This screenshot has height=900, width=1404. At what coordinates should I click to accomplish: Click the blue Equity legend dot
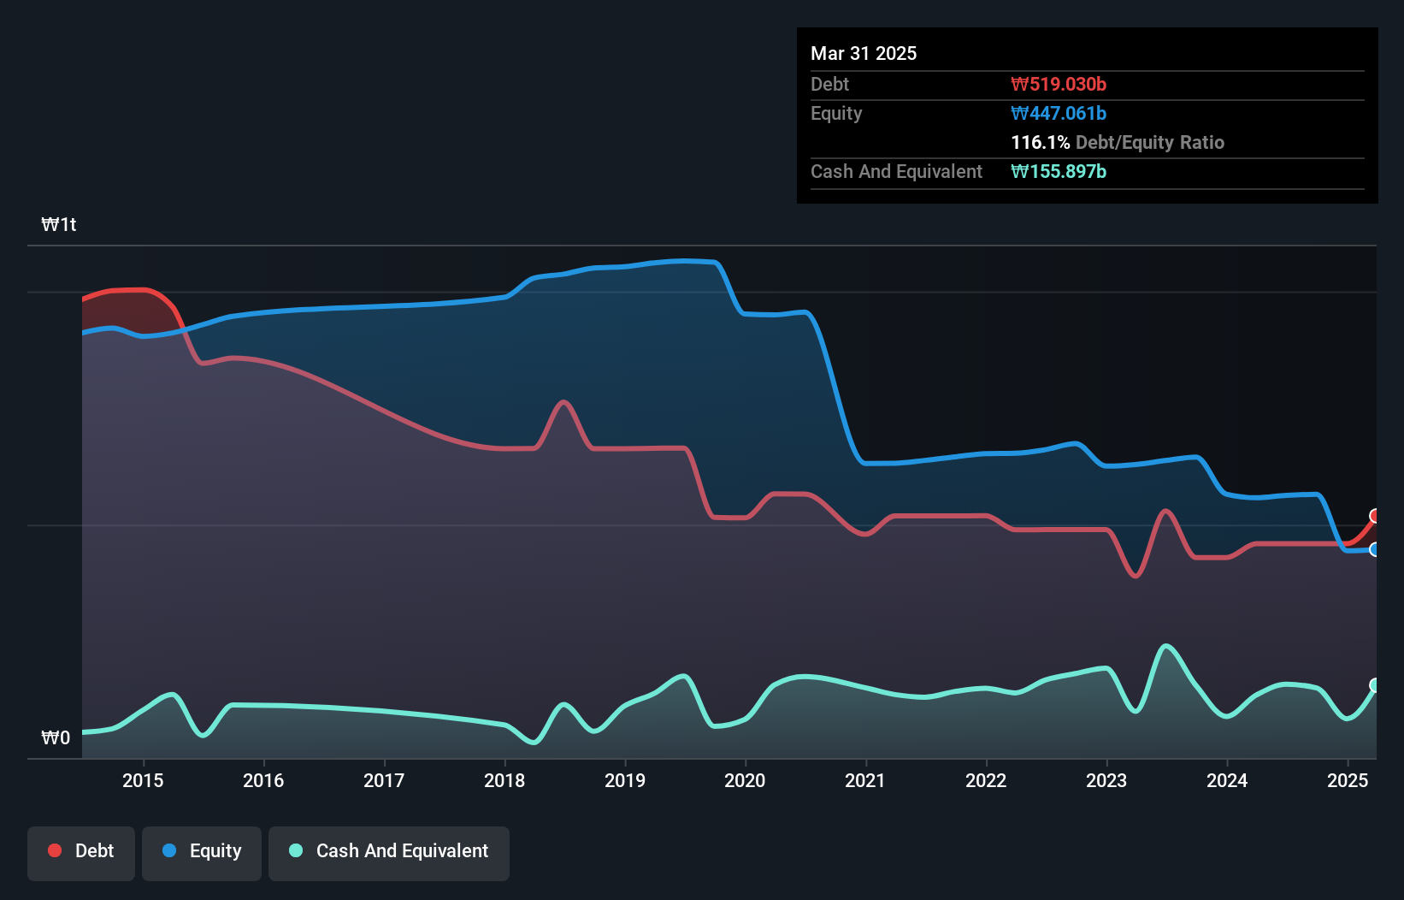(168, 850)
